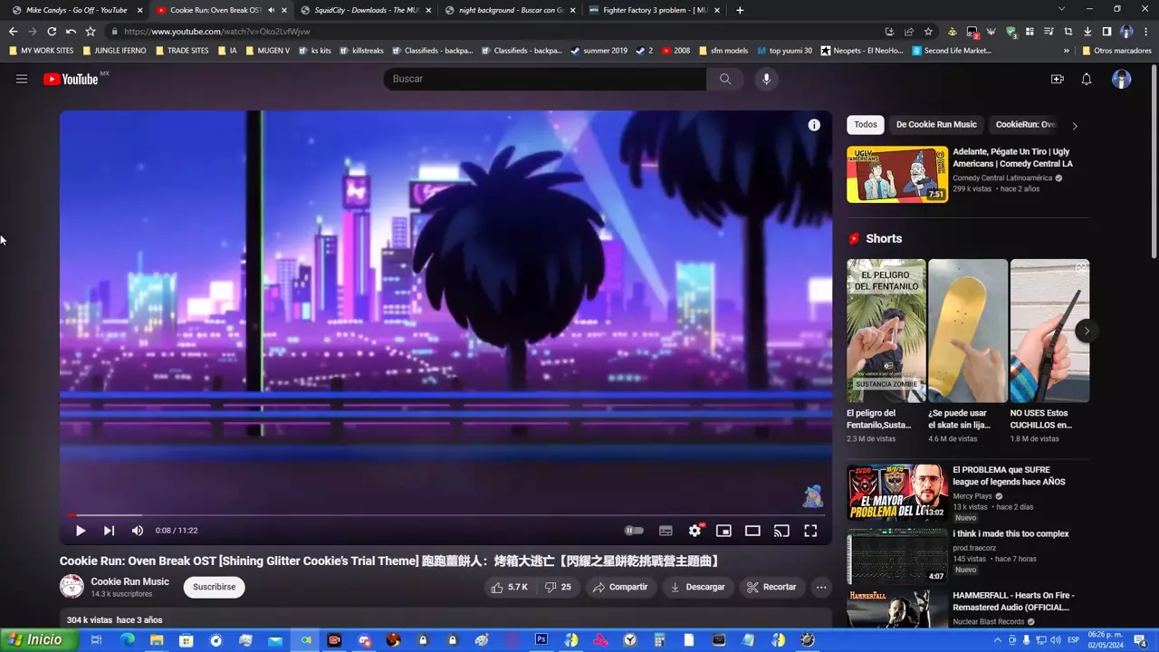Open video player settings gear

(694, 531)
